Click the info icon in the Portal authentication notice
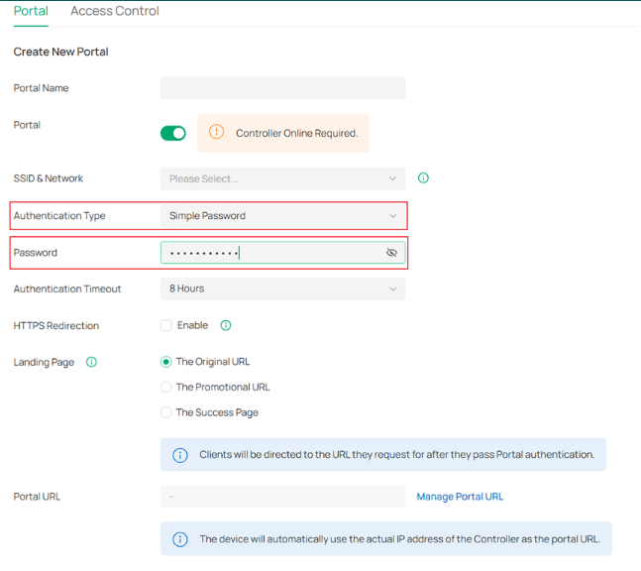 [x=180, y=455]
